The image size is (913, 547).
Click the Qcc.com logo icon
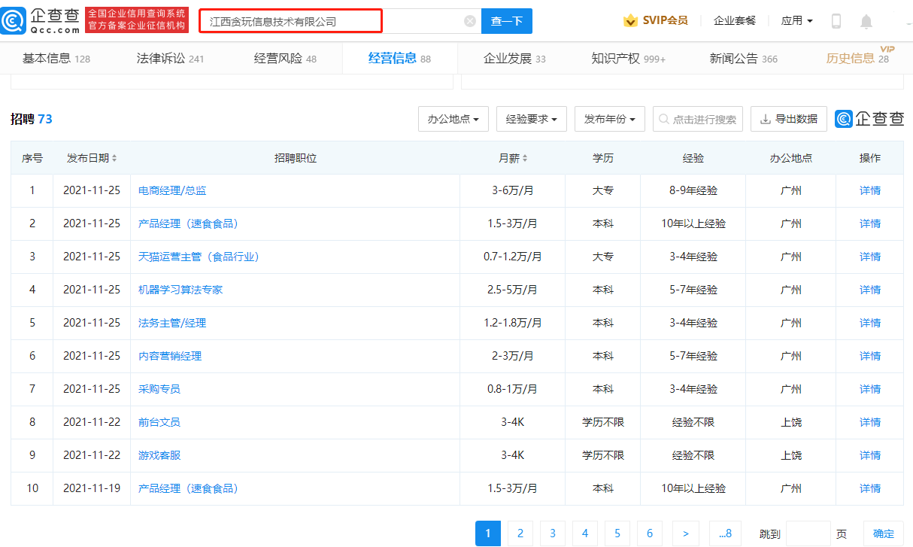pyautogui.click(x=15, y=21)
